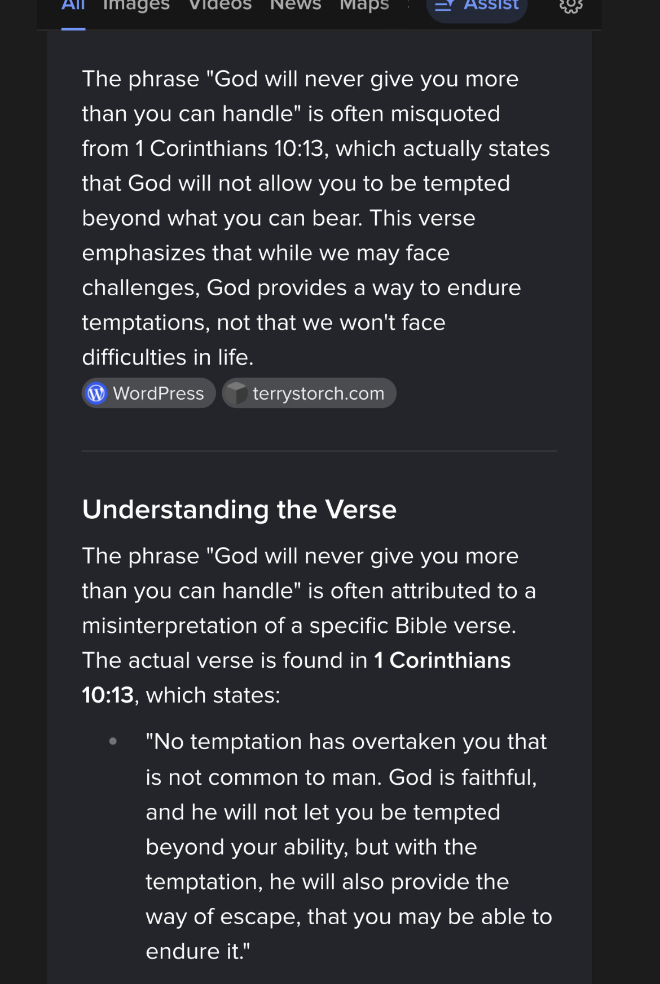The width and height of the screenshot is (660, 984).
Task: Click the quoted verse starting No temptation
Action: pyautogui.click(x=345, y=846)
